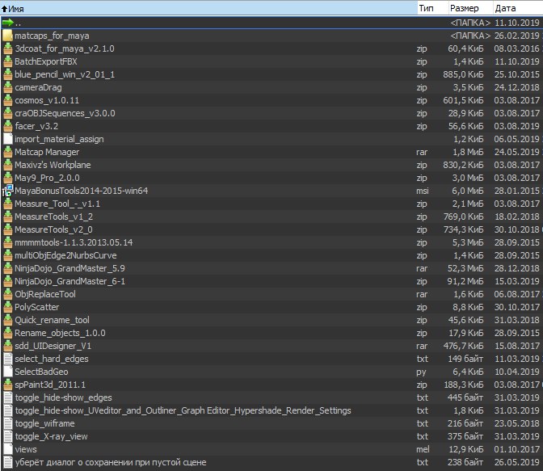Click the toggle_X-ray_view text file icon
This screenshot has height=471, width=543.
7,436
